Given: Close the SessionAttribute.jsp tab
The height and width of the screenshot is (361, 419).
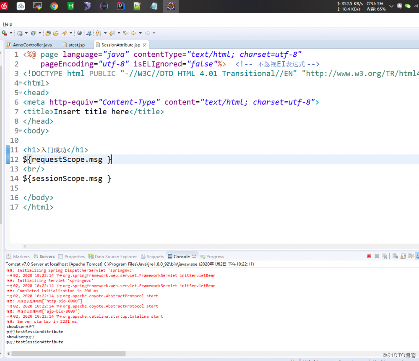Looking at the screenshot, I should click(145, 44).
